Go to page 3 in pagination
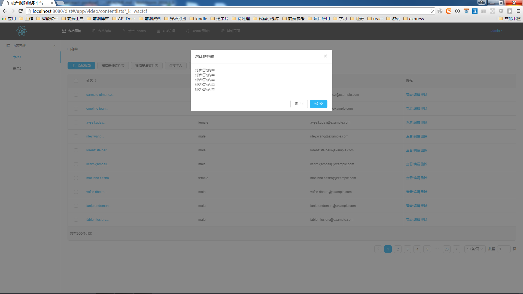The width and height of the screenshot is (523, 294). pos(408,249)
